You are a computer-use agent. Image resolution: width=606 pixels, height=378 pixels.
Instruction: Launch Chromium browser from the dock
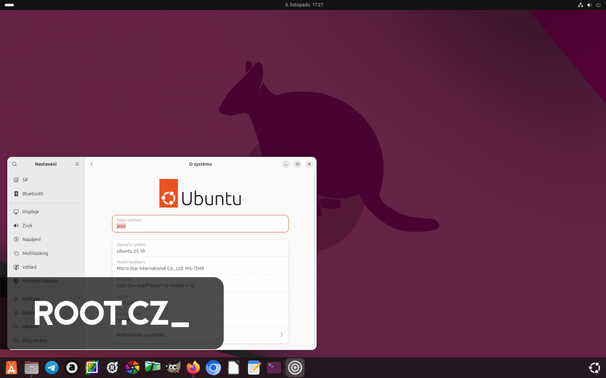[x=213, y=368]
